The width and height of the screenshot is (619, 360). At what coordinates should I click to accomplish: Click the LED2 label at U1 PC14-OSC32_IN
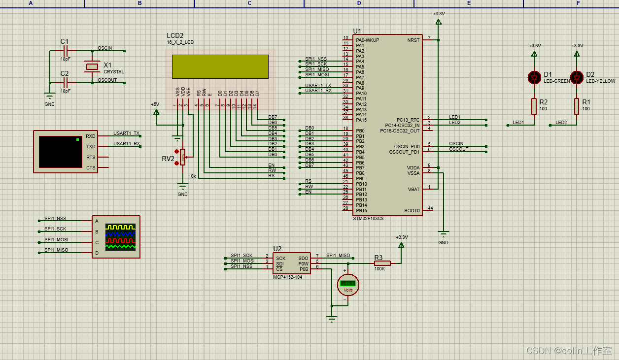[x=455, y=123]
